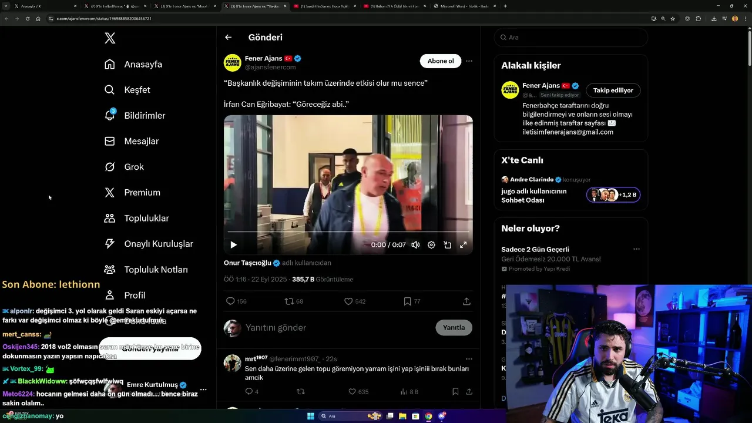The image size is (752, 423).
Task: Open the Premium page
Action: coord(132,192)
